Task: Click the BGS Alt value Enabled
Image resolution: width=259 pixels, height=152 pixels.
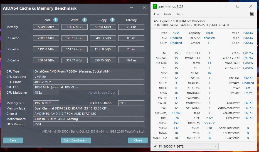Action: click(x=209, y=38)
